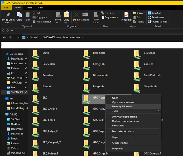Viewport: 183px width, 156px height.
Task: Choose Always available offline
Action: tap(133, 117)
